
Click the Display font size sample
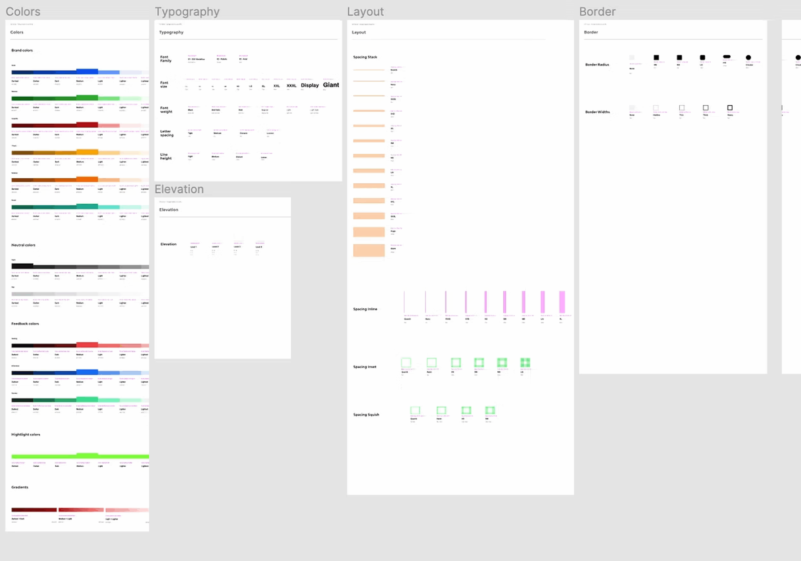309,85
